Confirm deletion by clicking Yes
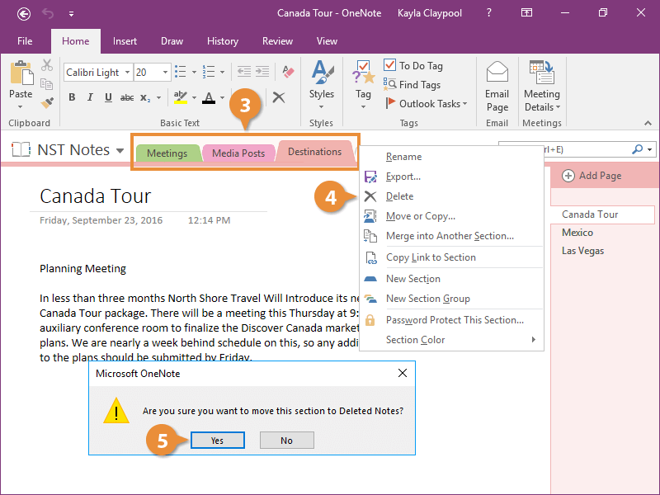Viewport: 660px width, 495px height. click(217, 441)
